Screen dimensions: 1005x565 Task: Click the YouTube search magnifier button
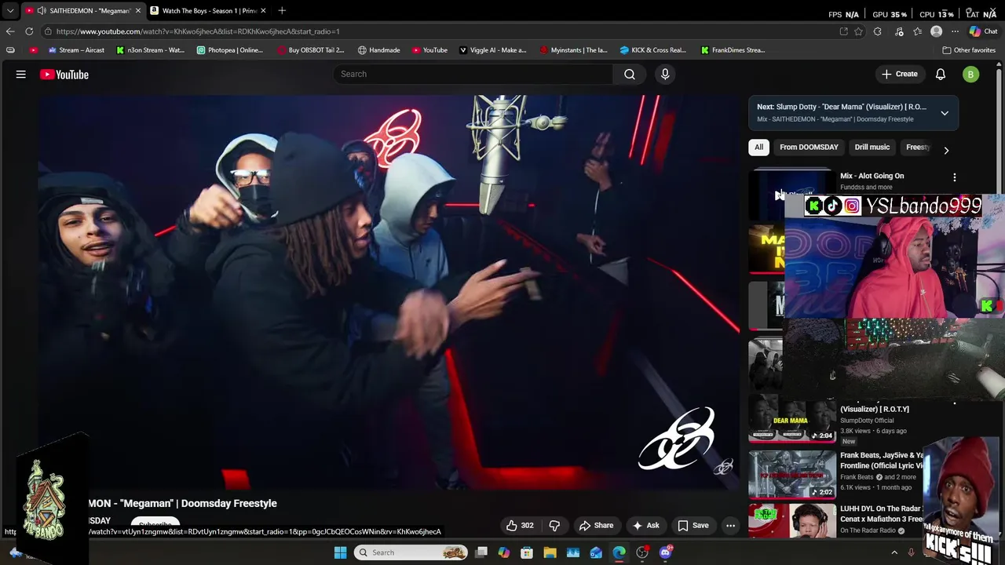(630, 74)
